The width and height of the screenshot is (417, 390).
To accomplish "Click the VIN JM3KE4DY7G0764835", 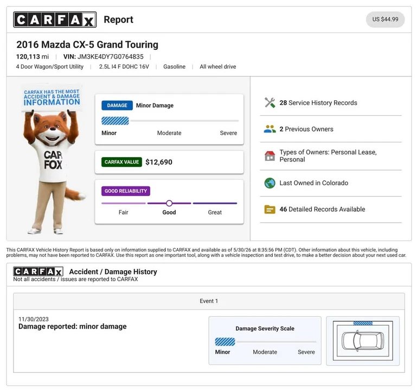I will 103,56.
